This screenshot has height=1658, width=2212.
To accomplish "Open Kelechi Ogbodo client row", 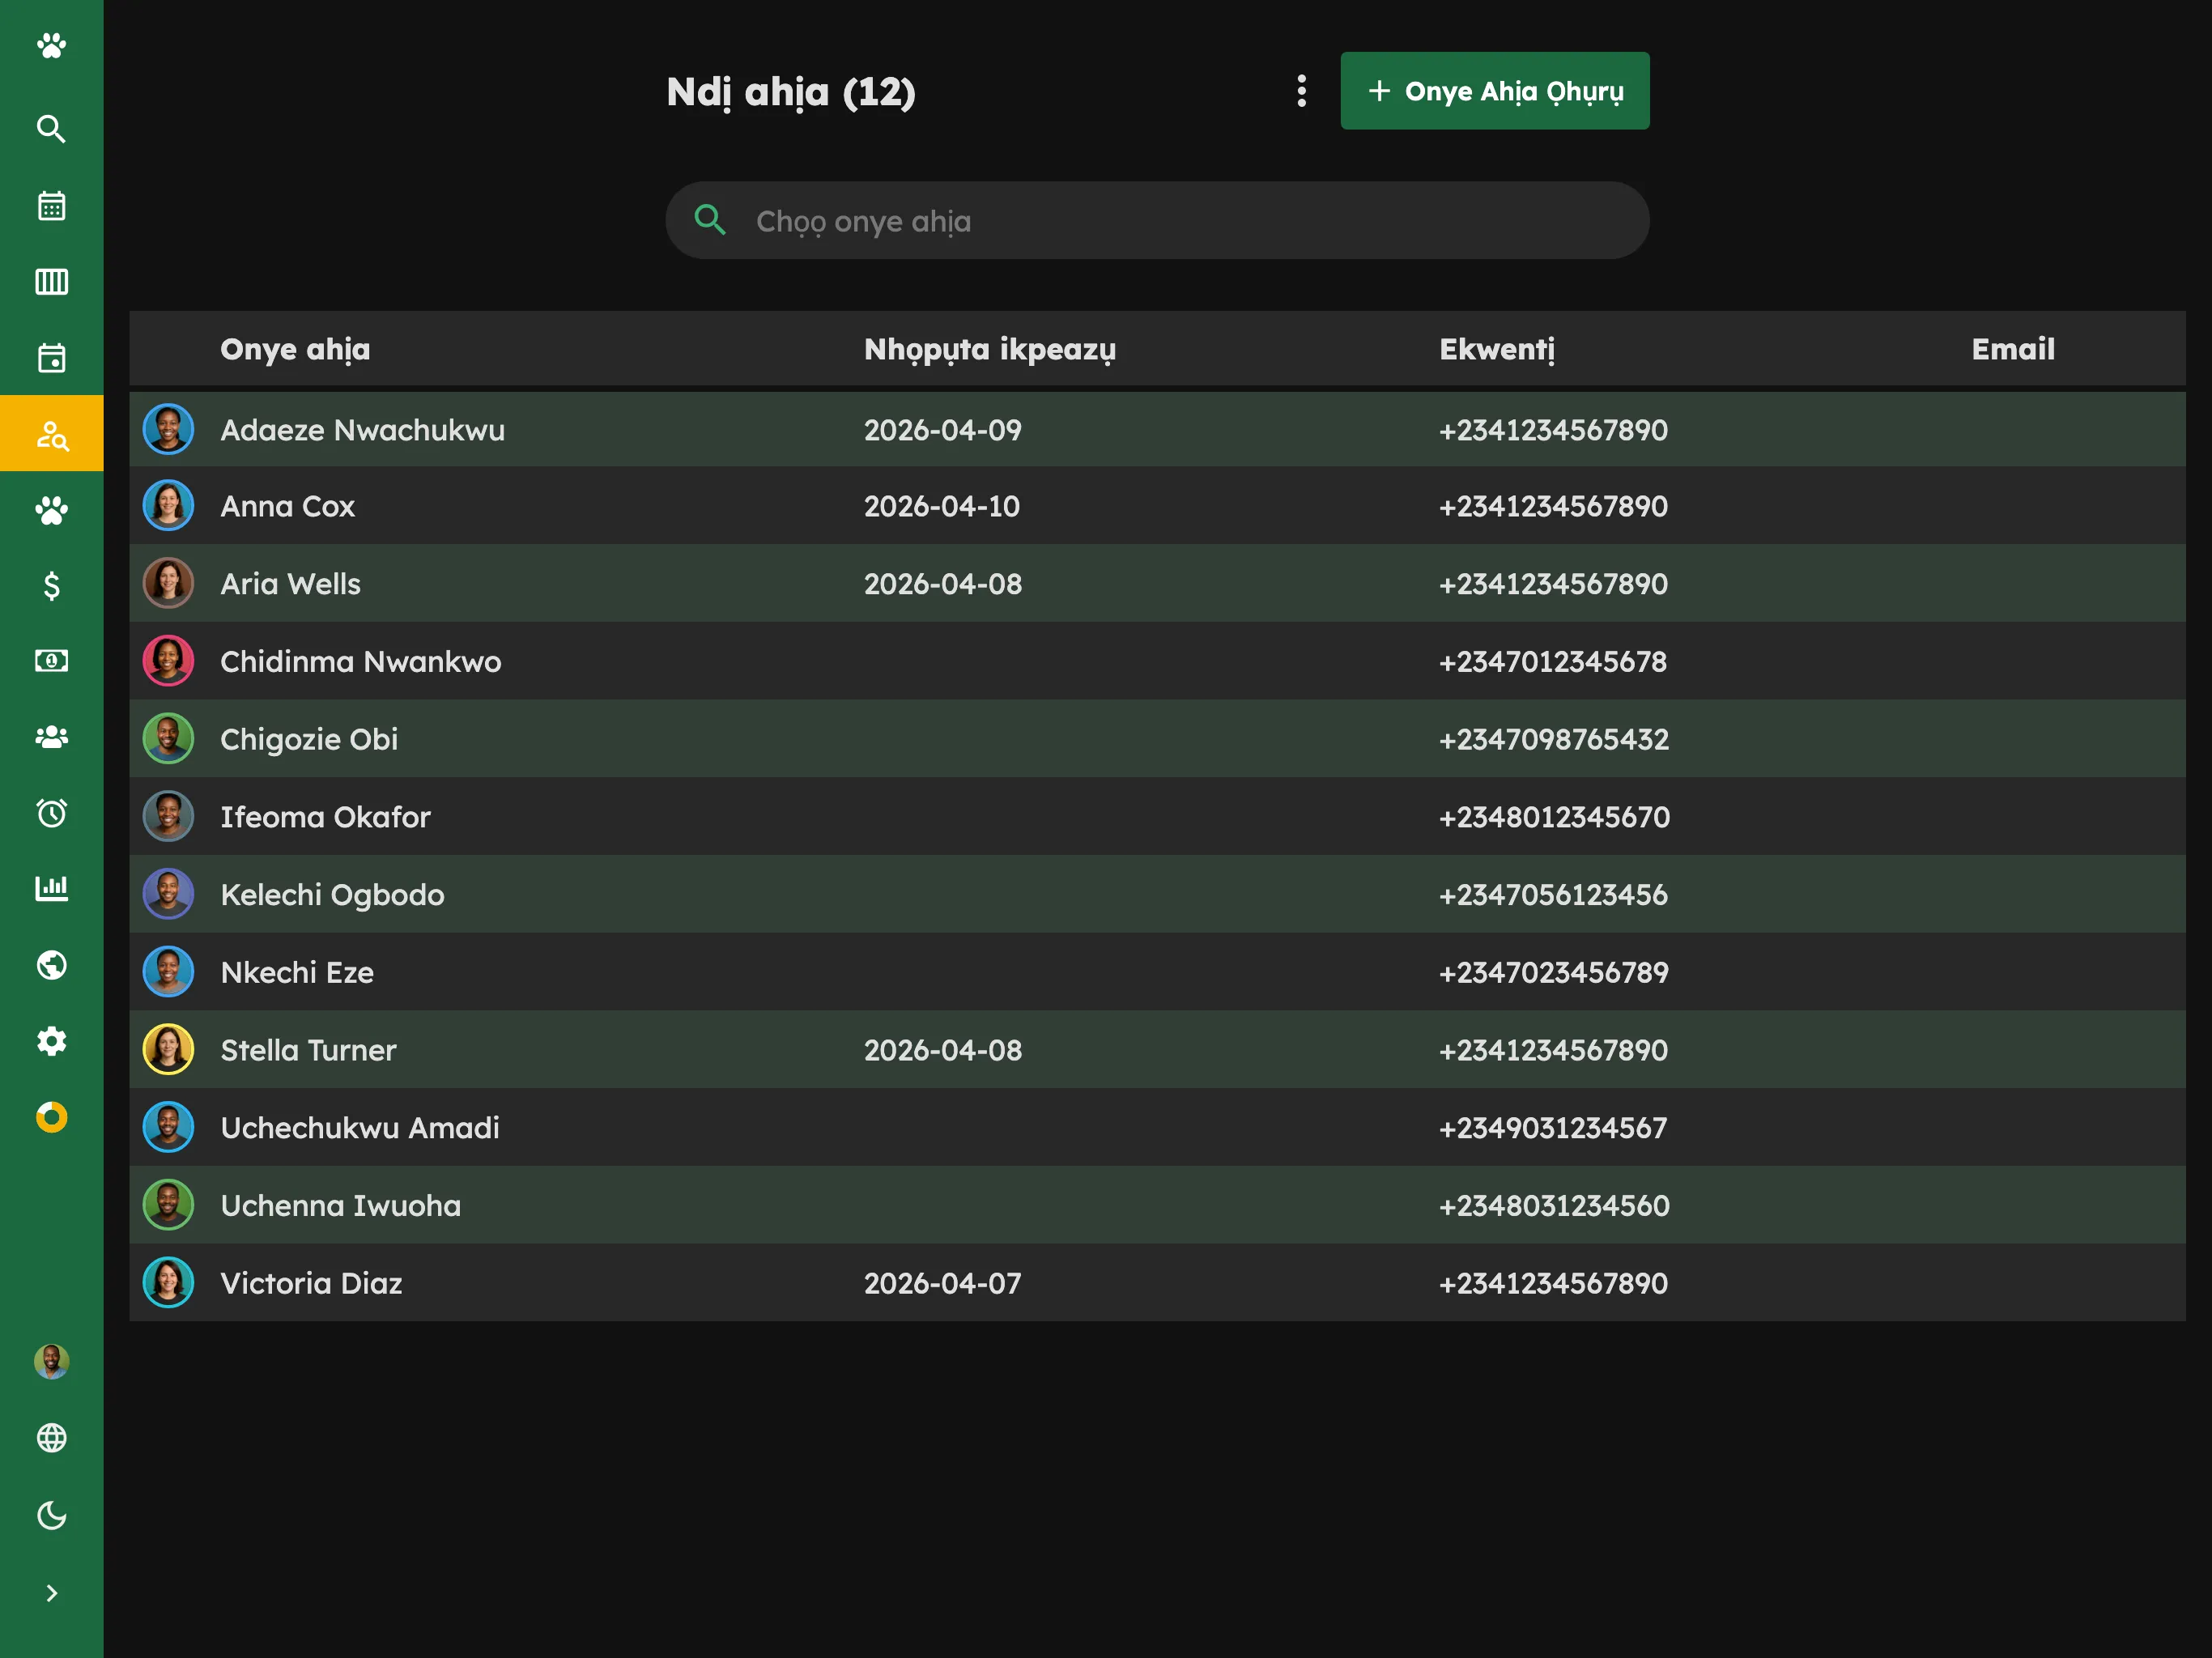I will 1157,895.
